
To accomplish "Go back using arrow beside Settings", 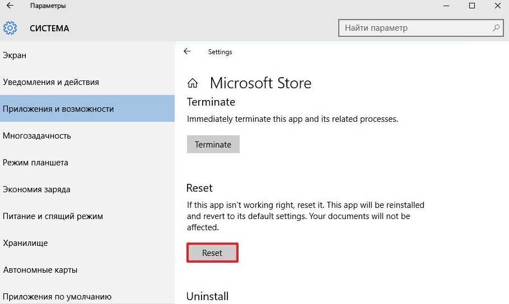I will [187, 51].
